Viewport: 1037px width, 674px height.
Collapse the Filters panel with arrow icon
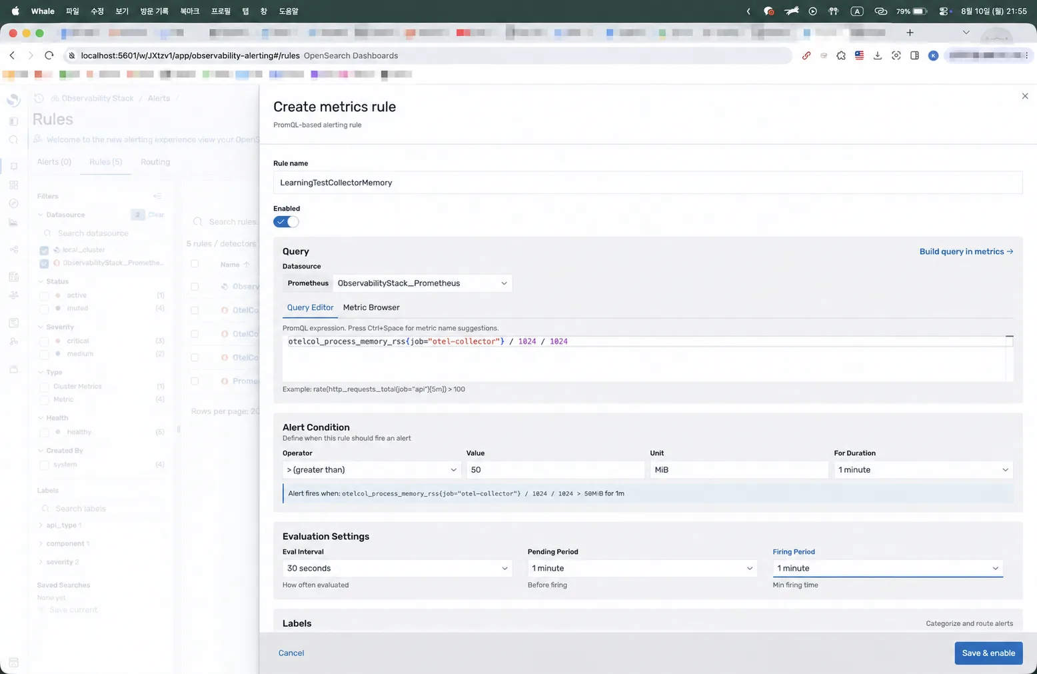coord(157,196)
